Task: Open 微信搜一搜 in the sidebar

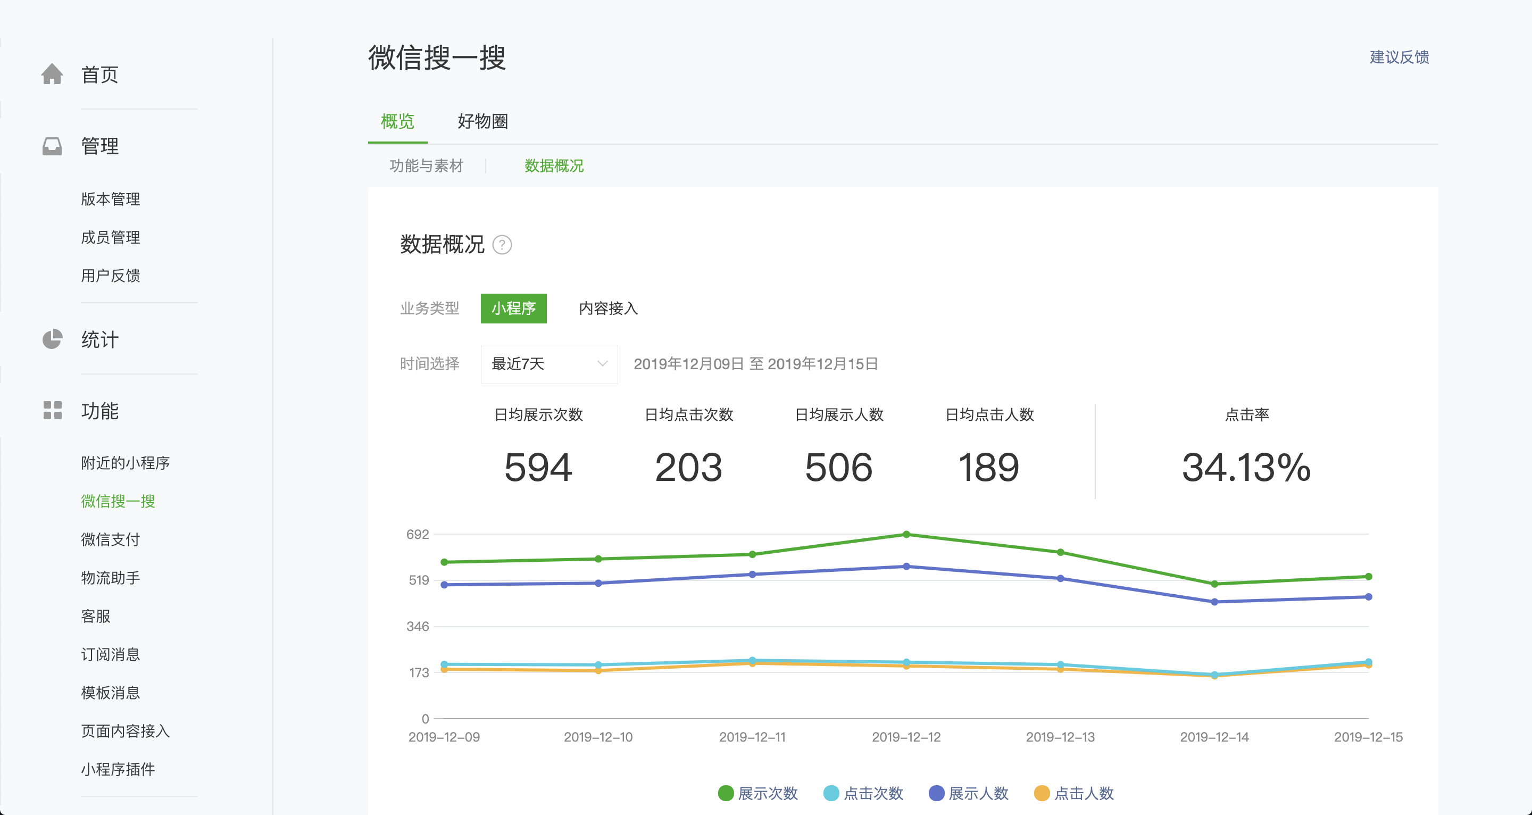Action: [118, 501]
